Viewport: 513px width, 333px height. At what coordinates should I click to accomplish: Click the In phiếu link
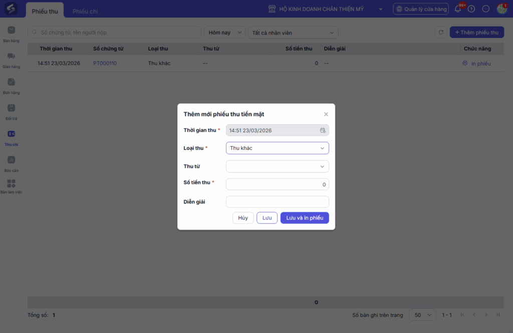pyautogui.click(x=481, y=64)
